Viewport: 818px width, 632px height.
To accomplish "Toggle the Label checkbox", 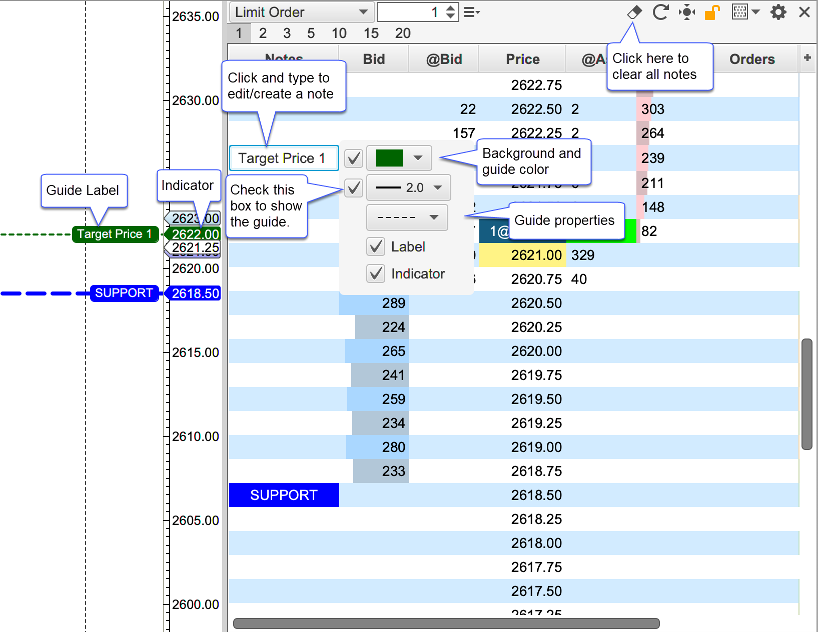I will click(x=376, y=246).
